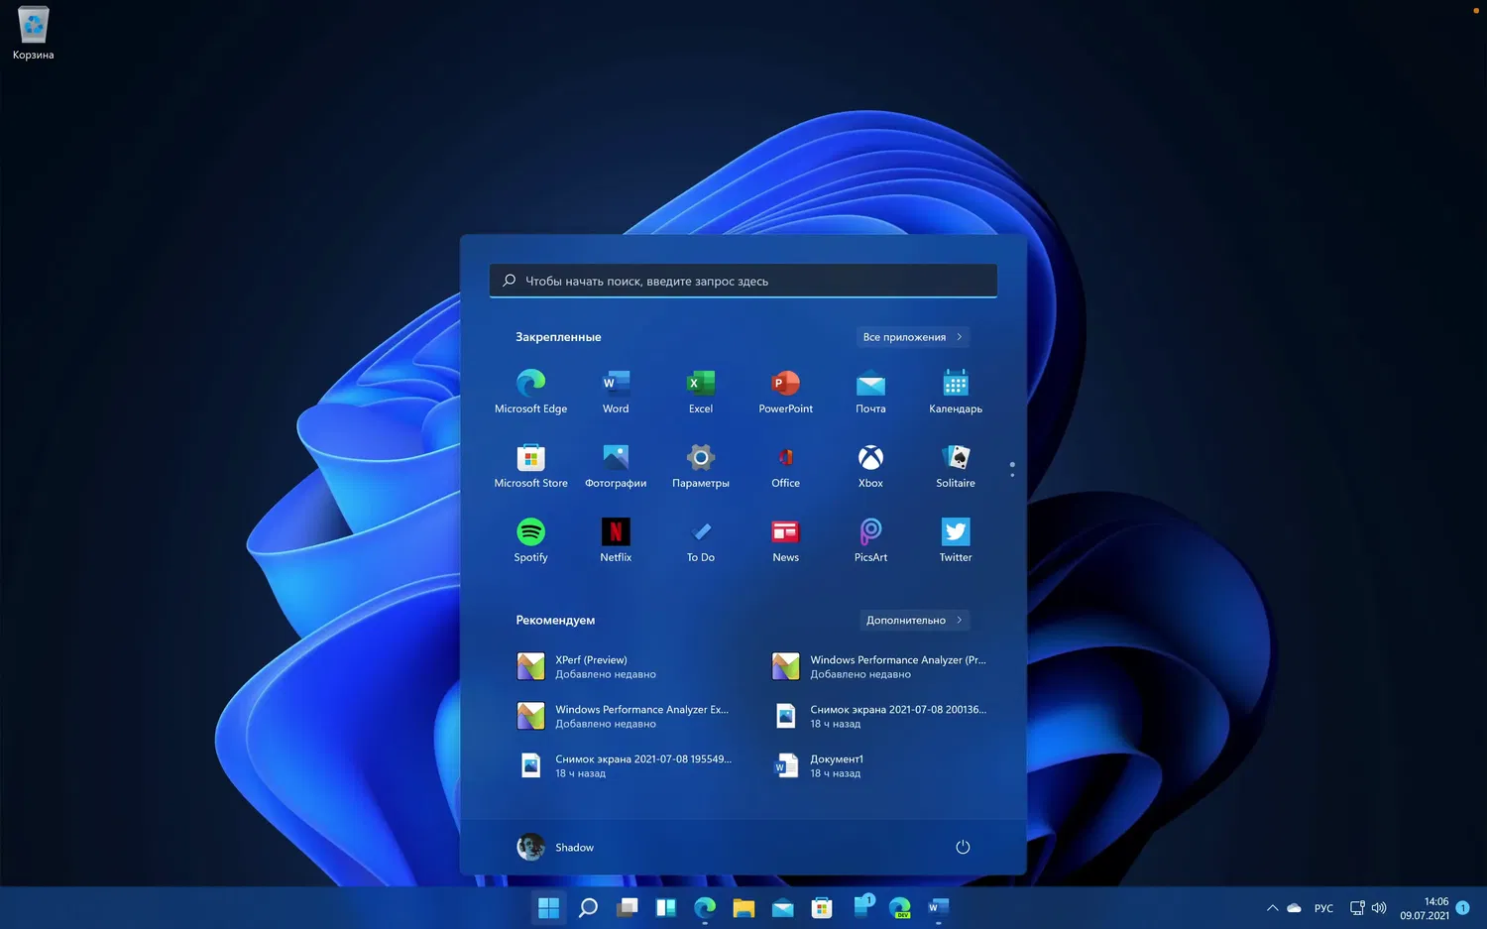1487x929 pixels.
Task: Open the notification center badge
Action: pyautogui.click(x=1462, y=908)
